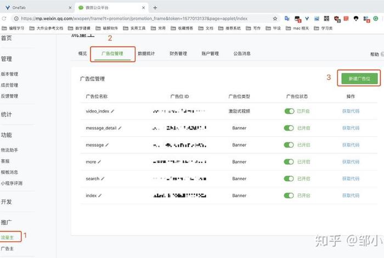Open the 学习类 bookmark folder
Viewport: 384px width, 258px height.
tap(323, 29)
